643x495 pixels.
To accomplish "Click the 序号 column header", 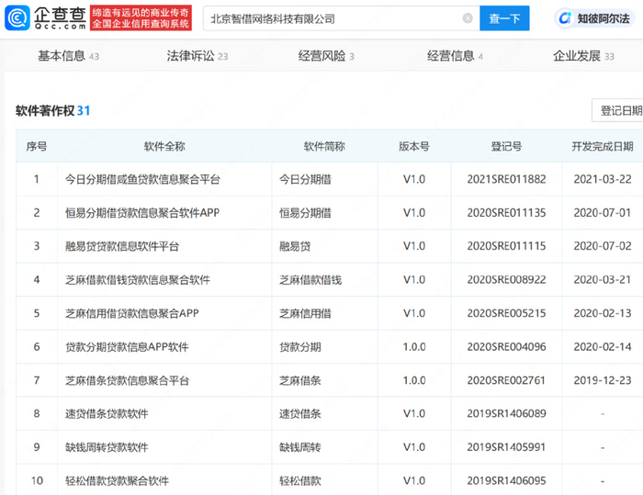I will (37, 146).
